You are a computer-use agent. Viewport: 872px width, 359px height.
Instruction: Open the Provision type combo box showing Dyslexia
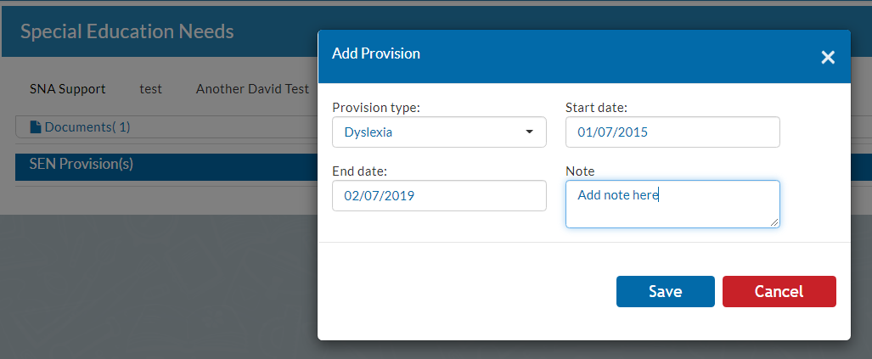(439, 132)
